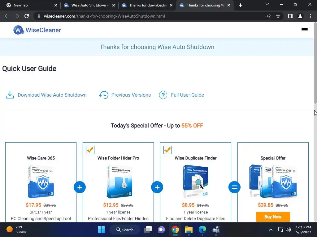Bookmark this page with the star
Screen dimensions: 317x237
(x=278, y=16)
